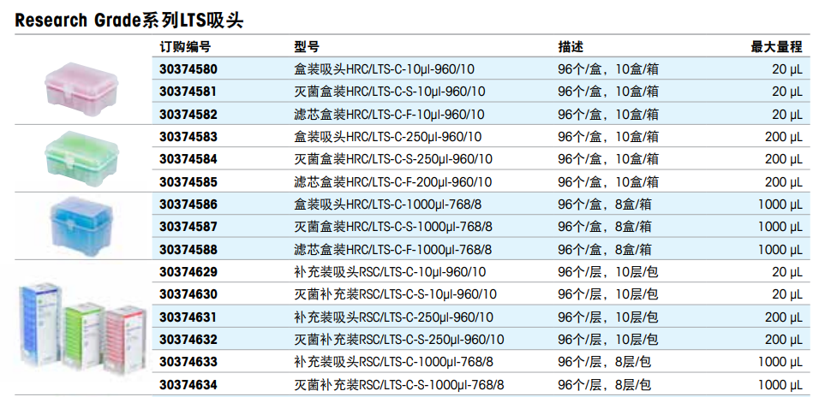Click max range '20 µL' in row 30374582
813x397 pixels.
click(x=787, y=115)
